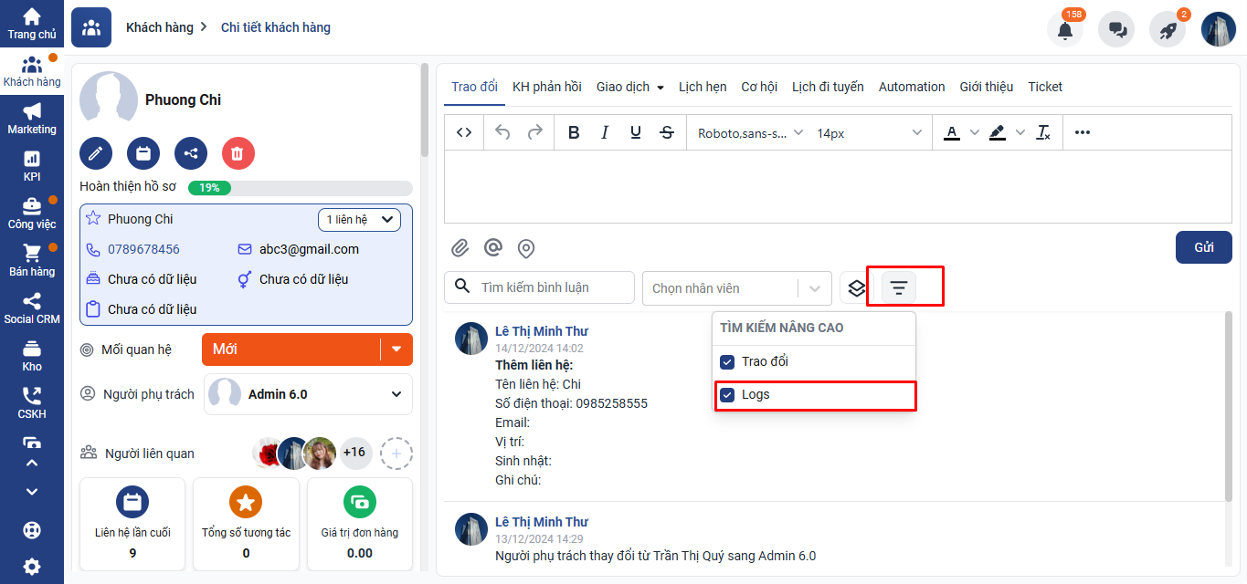Click the share icon under Phuong Chi

pos(190,153)
